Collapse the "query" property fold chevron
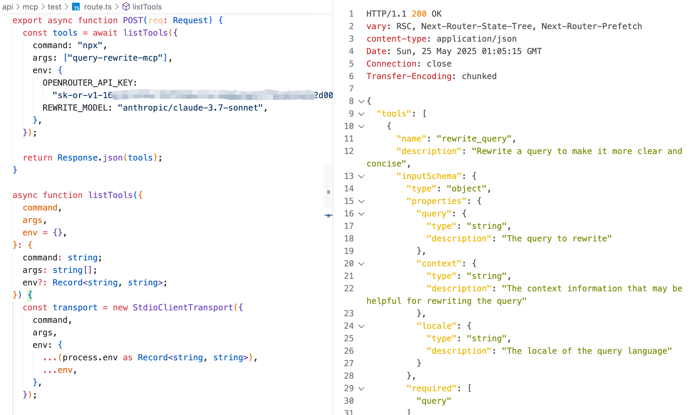 pyautogui.click(x=361, y=214)
